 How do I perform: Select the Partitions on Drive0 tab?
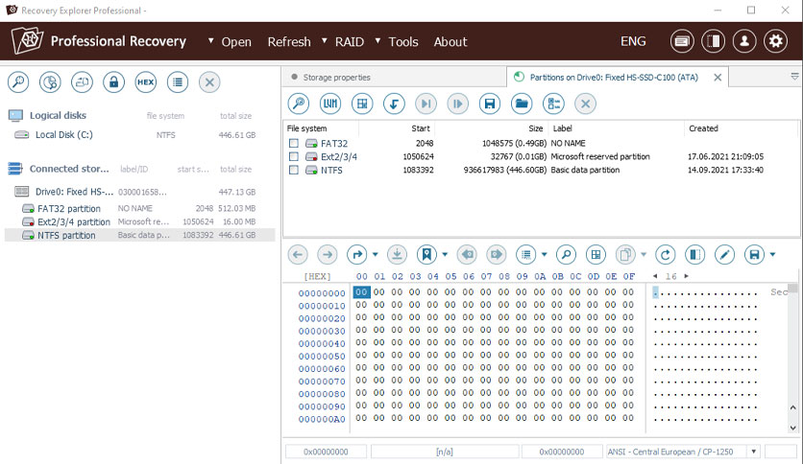pos(614,77)
